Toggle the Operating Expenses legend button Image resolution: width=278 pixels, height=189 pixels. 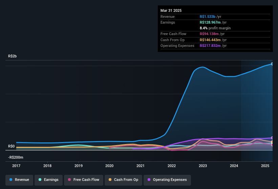(167, 180)
